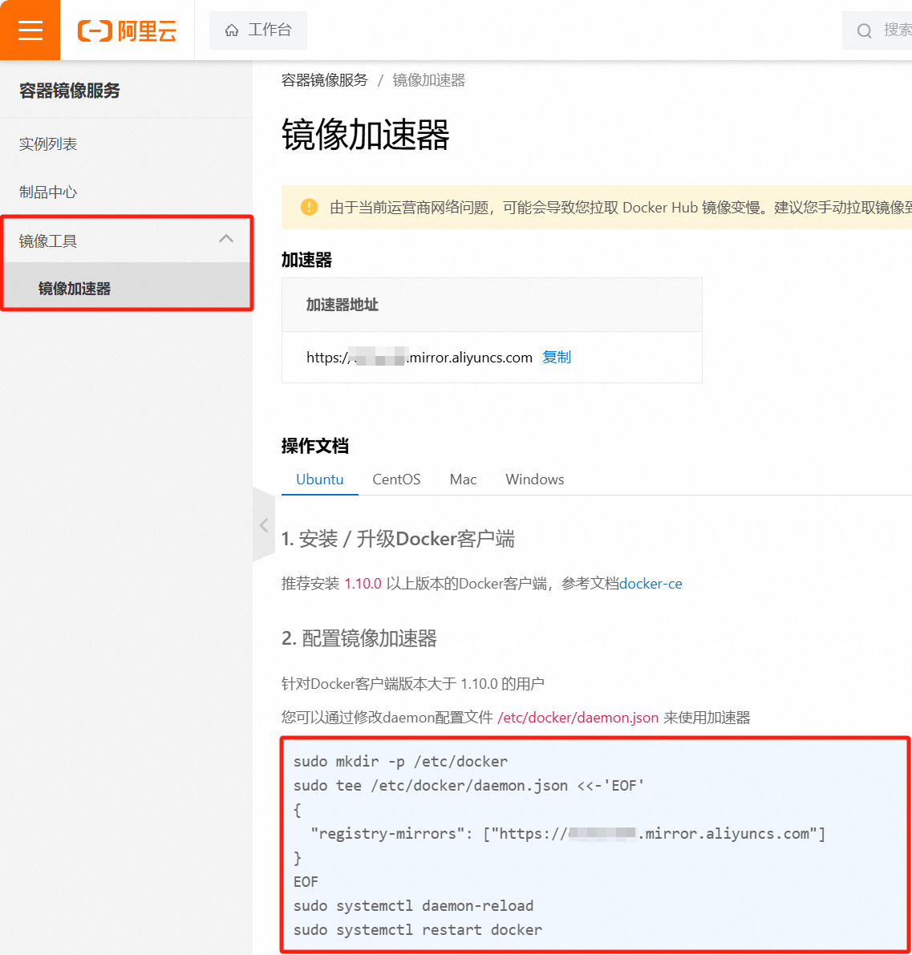Click heading '1. 安装 / 升级Docker客户端'

398,539
